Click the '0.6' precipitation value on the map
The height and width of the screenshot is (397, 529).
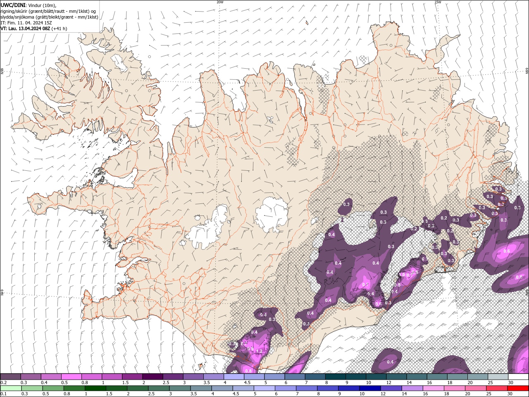pos(507,251)
